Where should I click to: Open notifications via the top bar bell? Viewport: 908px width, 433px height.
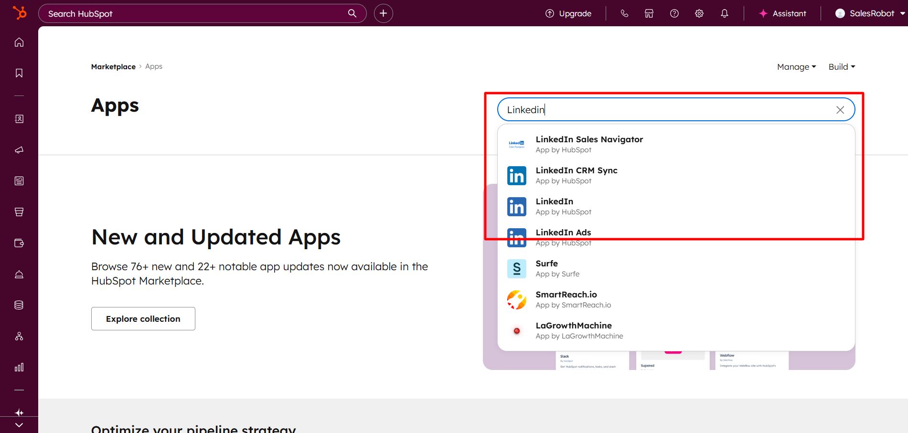(724, 13)
